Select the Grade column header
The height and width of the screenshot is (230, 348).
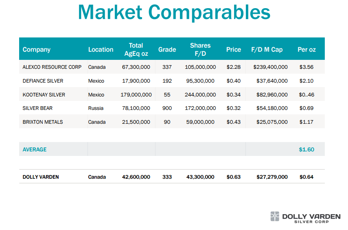167,50
